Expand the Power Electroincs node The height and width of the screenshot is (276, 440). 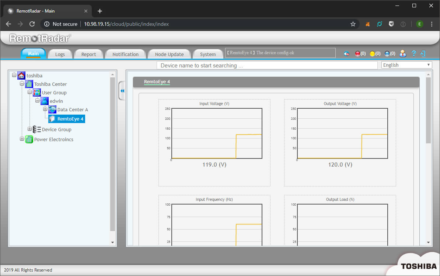point(22,139)
